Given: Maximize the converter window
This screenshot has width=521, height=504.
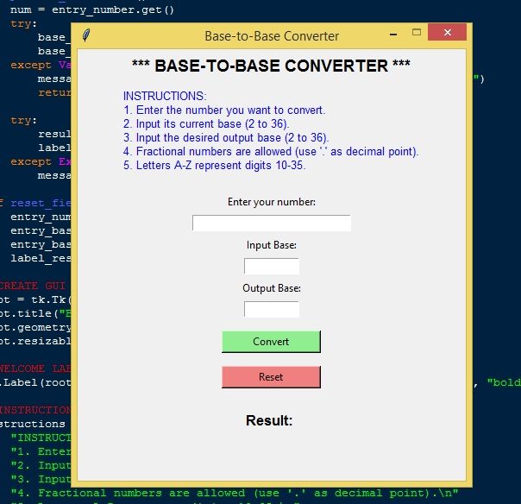Looking at the screenshot, I should point(417,34).
